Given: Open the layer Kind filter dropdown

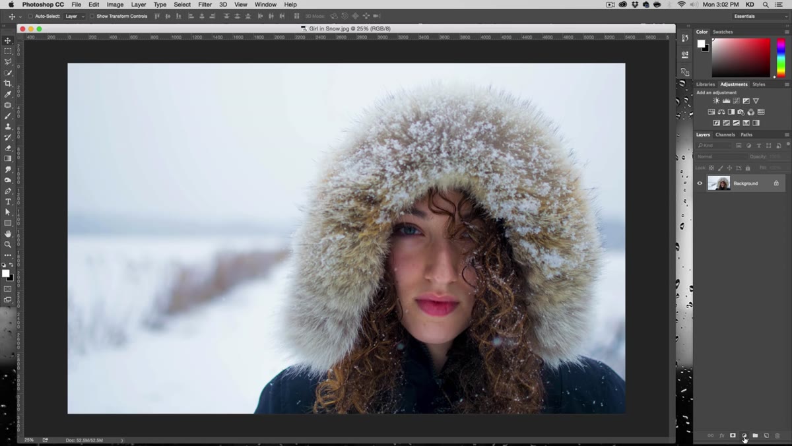Looking at the screenshot, I should pyautogui.click(x=714, y=145).
